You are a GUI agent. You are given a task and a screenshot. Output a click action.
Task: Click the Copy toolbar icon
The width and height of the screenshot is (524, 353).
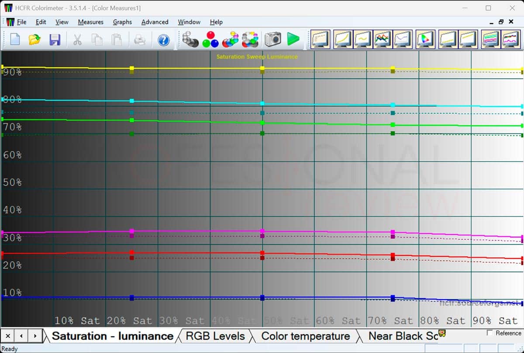(97, 40)
